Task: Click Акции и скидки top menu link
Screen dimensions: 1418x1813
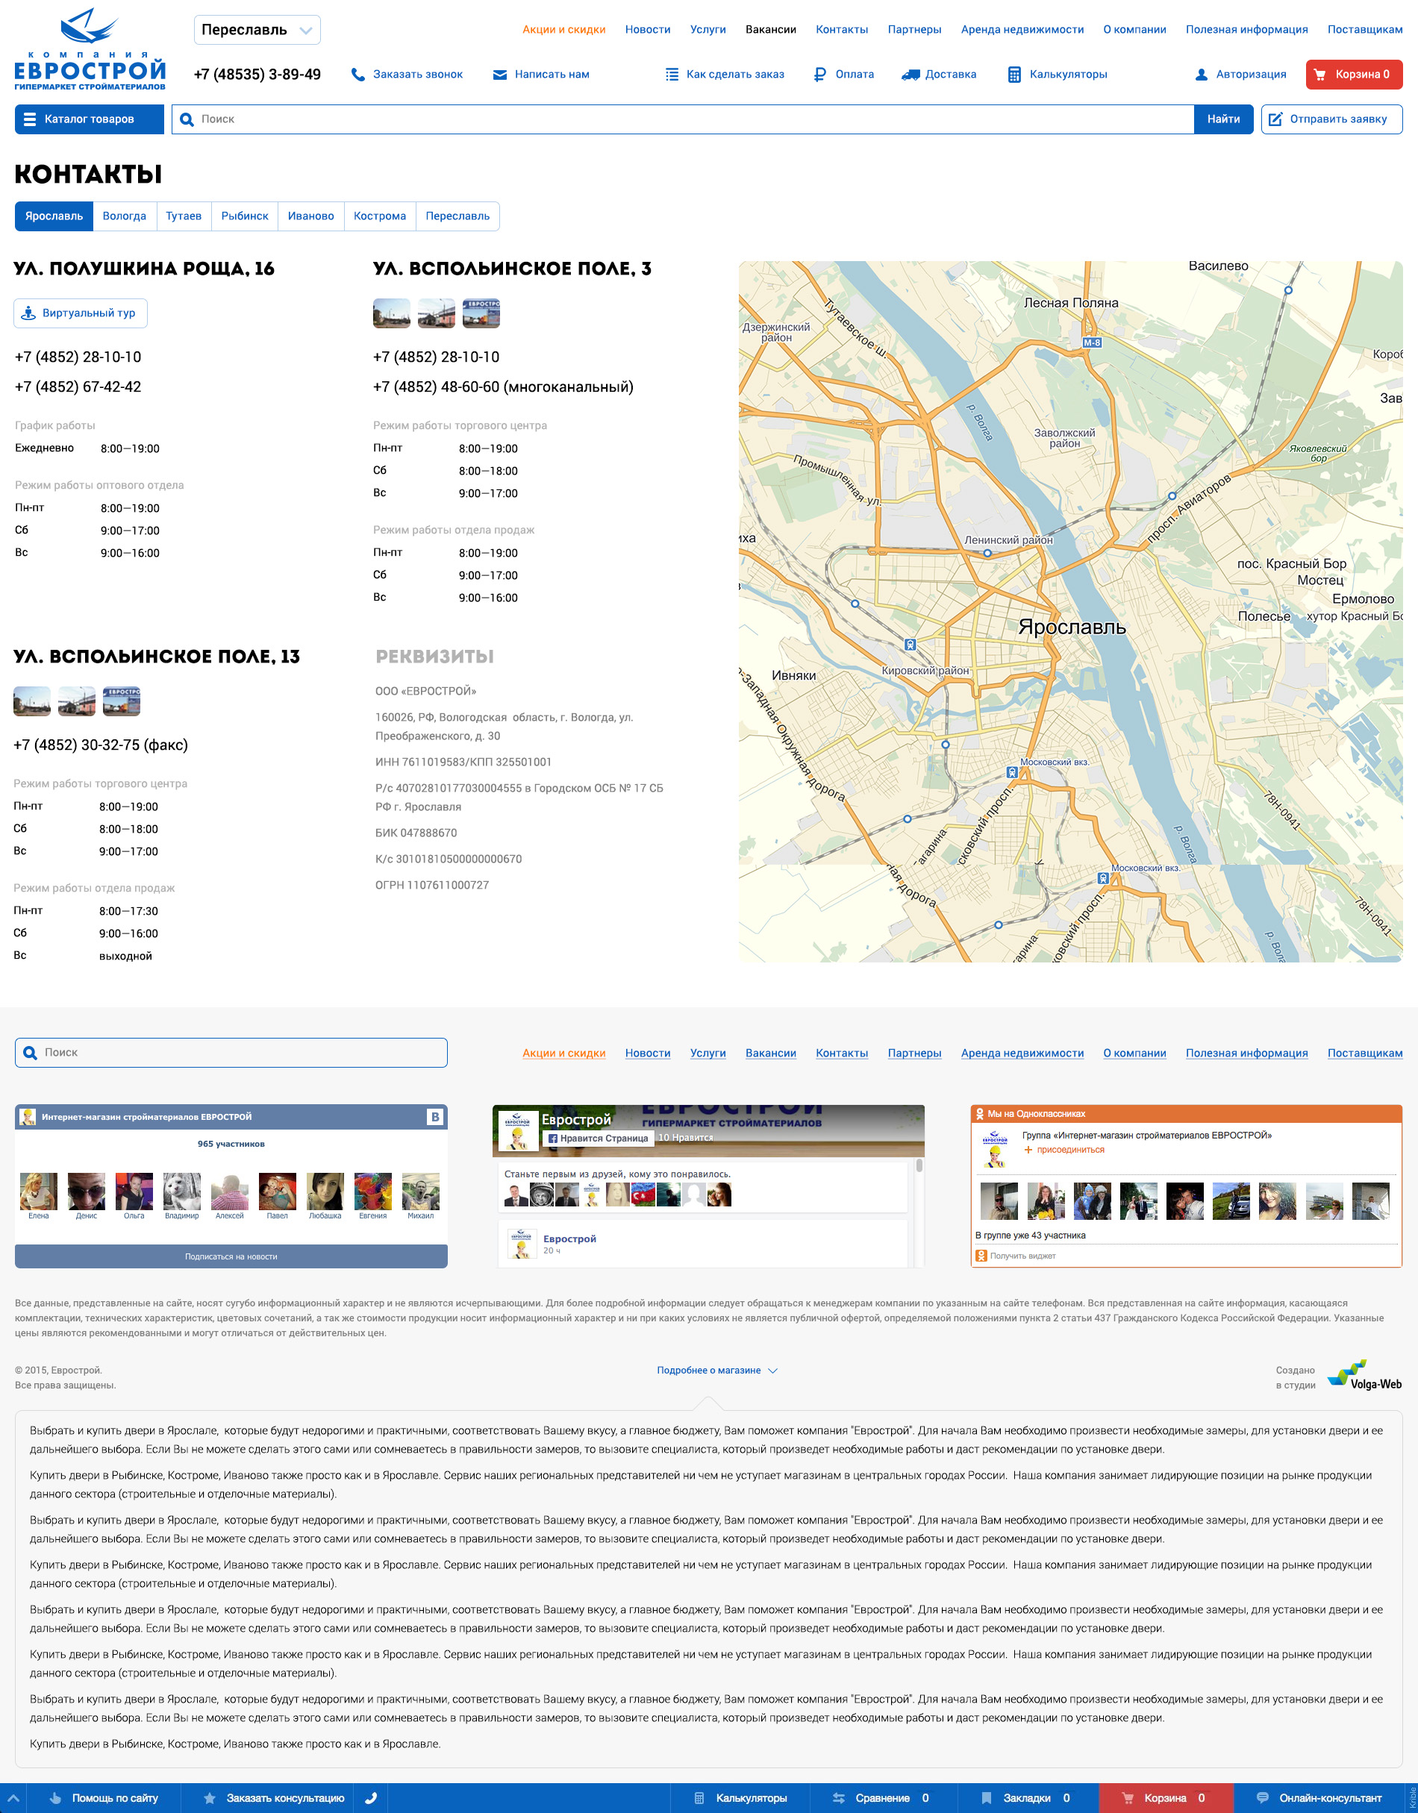Action: click(x=563, y=30)
